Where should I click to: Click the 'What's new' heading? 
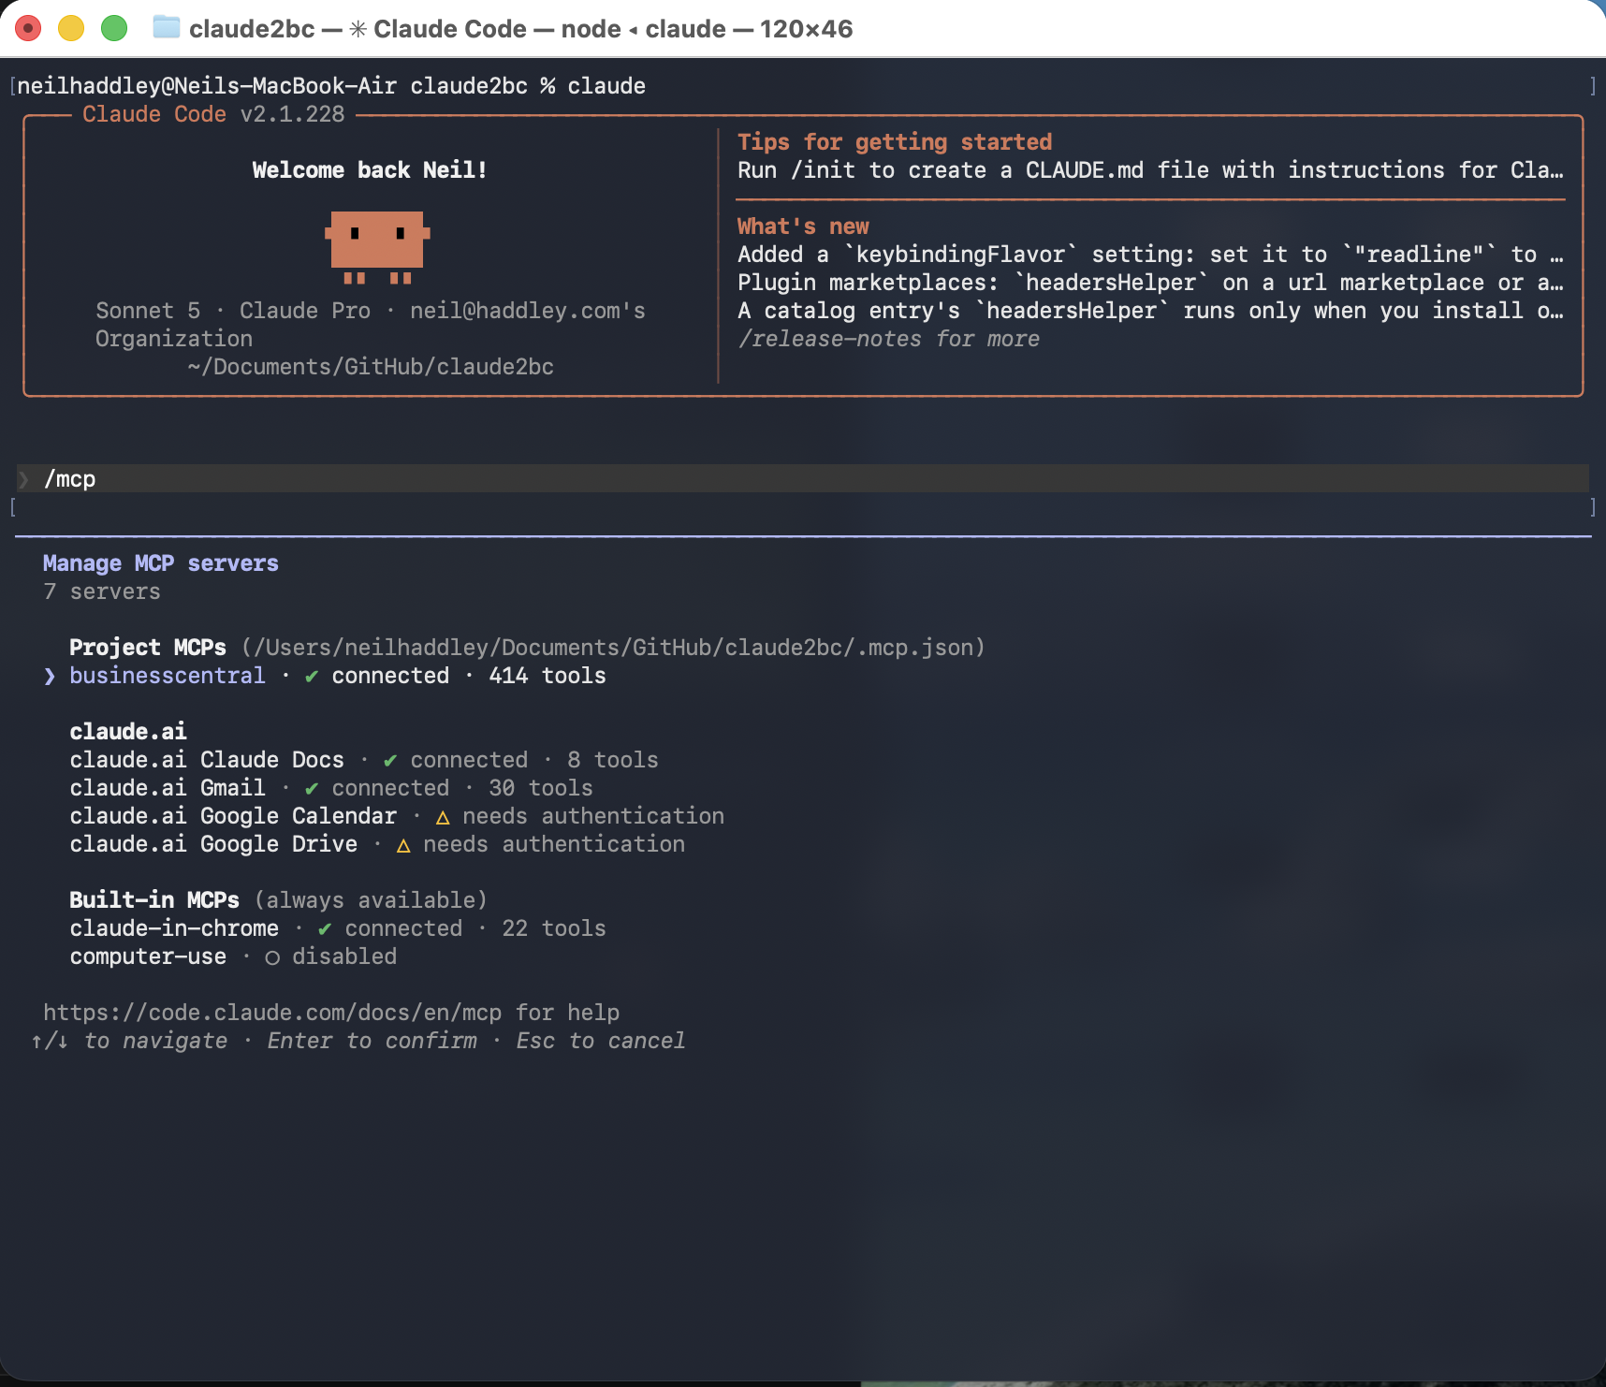pyautogui.click(x=803, y=226)
